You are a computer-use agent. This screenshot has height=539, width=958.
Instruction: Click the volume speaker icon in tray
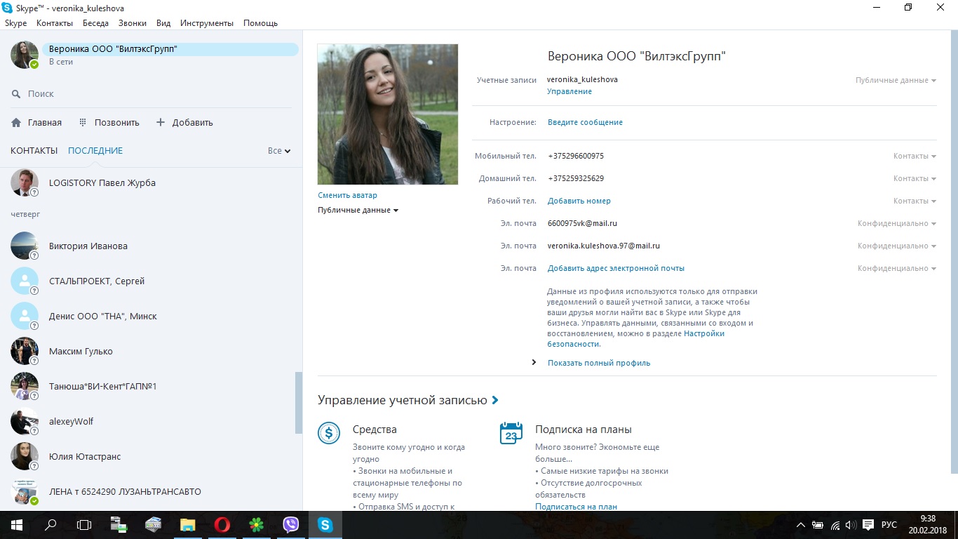click(850, 524)
